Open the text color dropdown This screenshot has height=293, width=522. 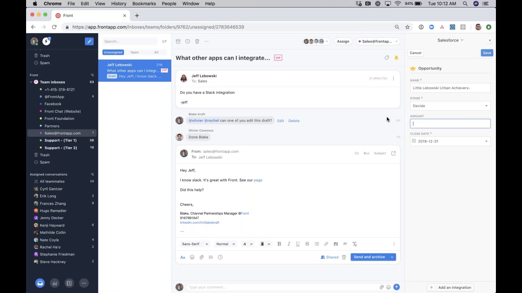tap(248, 244)
